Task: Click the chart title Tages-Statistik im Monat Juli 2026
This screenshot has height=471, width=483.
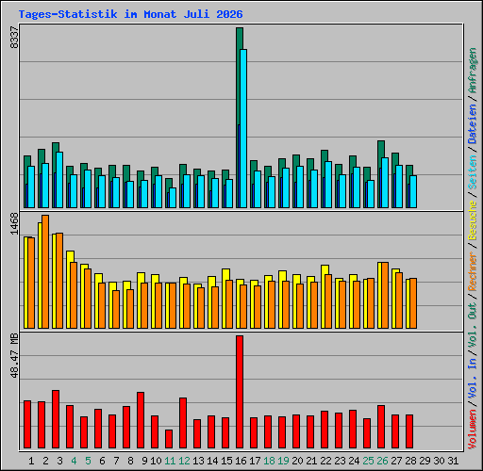Action: coord(130,14)
